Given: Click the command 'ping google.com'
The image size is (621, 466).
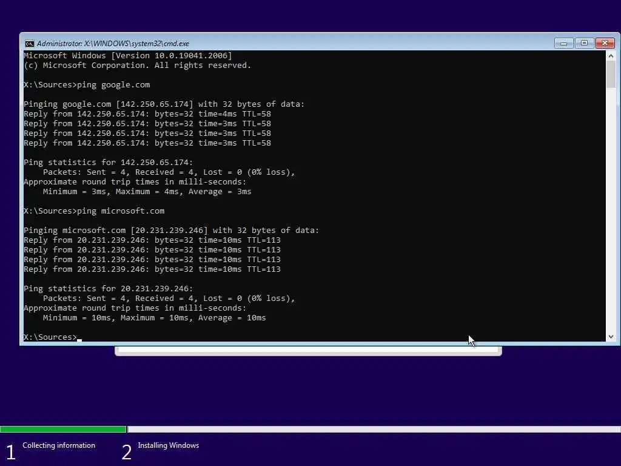Looking at the screenshot, I should click(113, 85).
